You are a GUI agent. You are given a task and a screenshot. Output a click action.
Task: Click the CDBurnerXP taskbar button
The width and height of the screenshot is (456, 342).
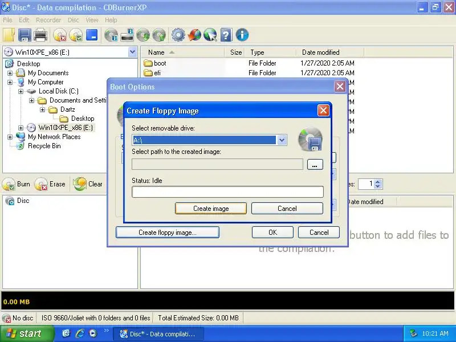click(158, 334)
